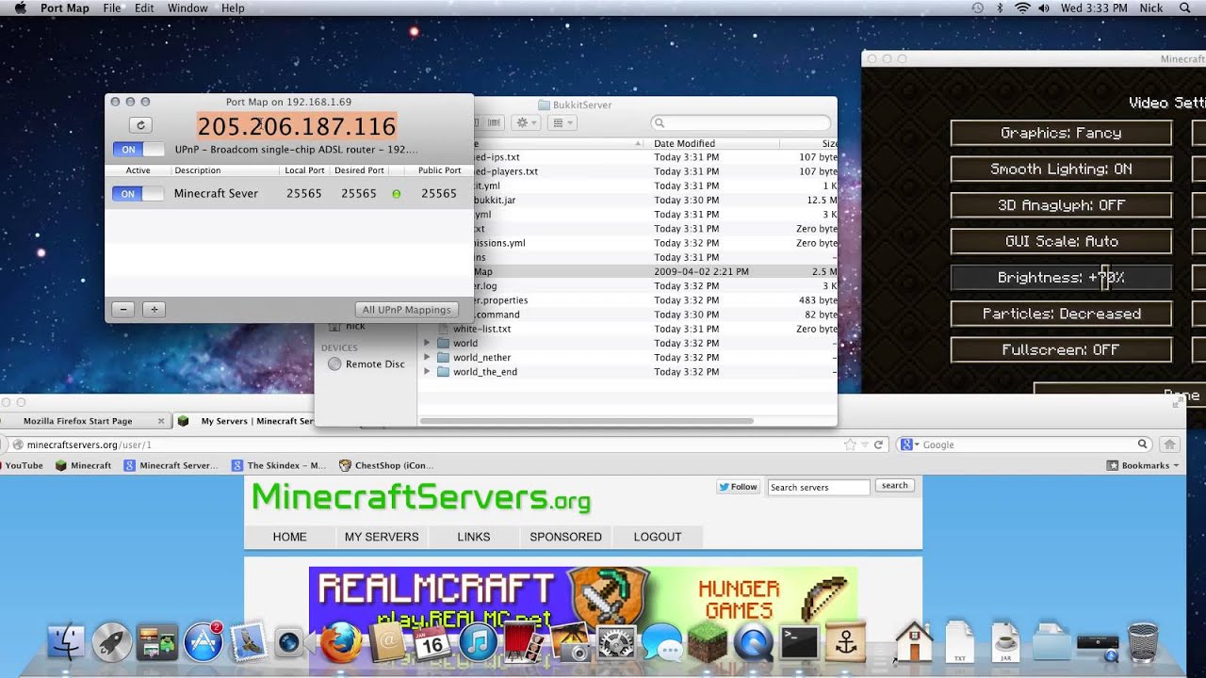Open Messages chat bubble in dock
The image size is (1206, 678).
661,644
